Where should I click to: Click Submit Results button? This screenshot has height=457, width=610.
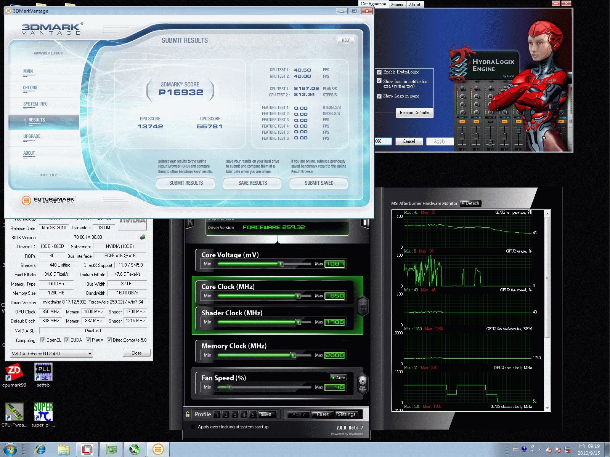186,183
